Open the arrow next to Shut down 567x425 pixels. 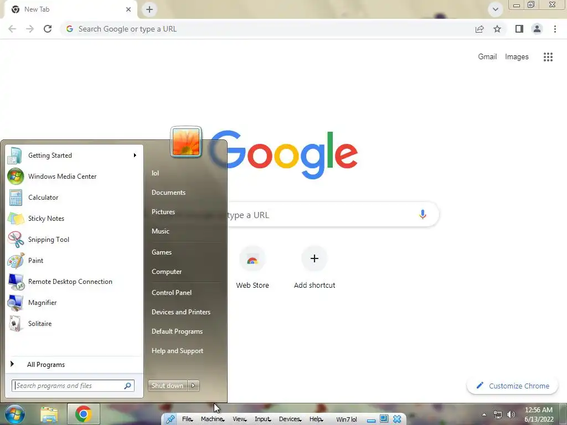(x=193, y=386)
